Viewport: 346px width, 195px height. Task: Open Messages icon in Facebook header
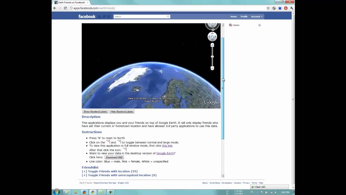click(x=104, y=17)
